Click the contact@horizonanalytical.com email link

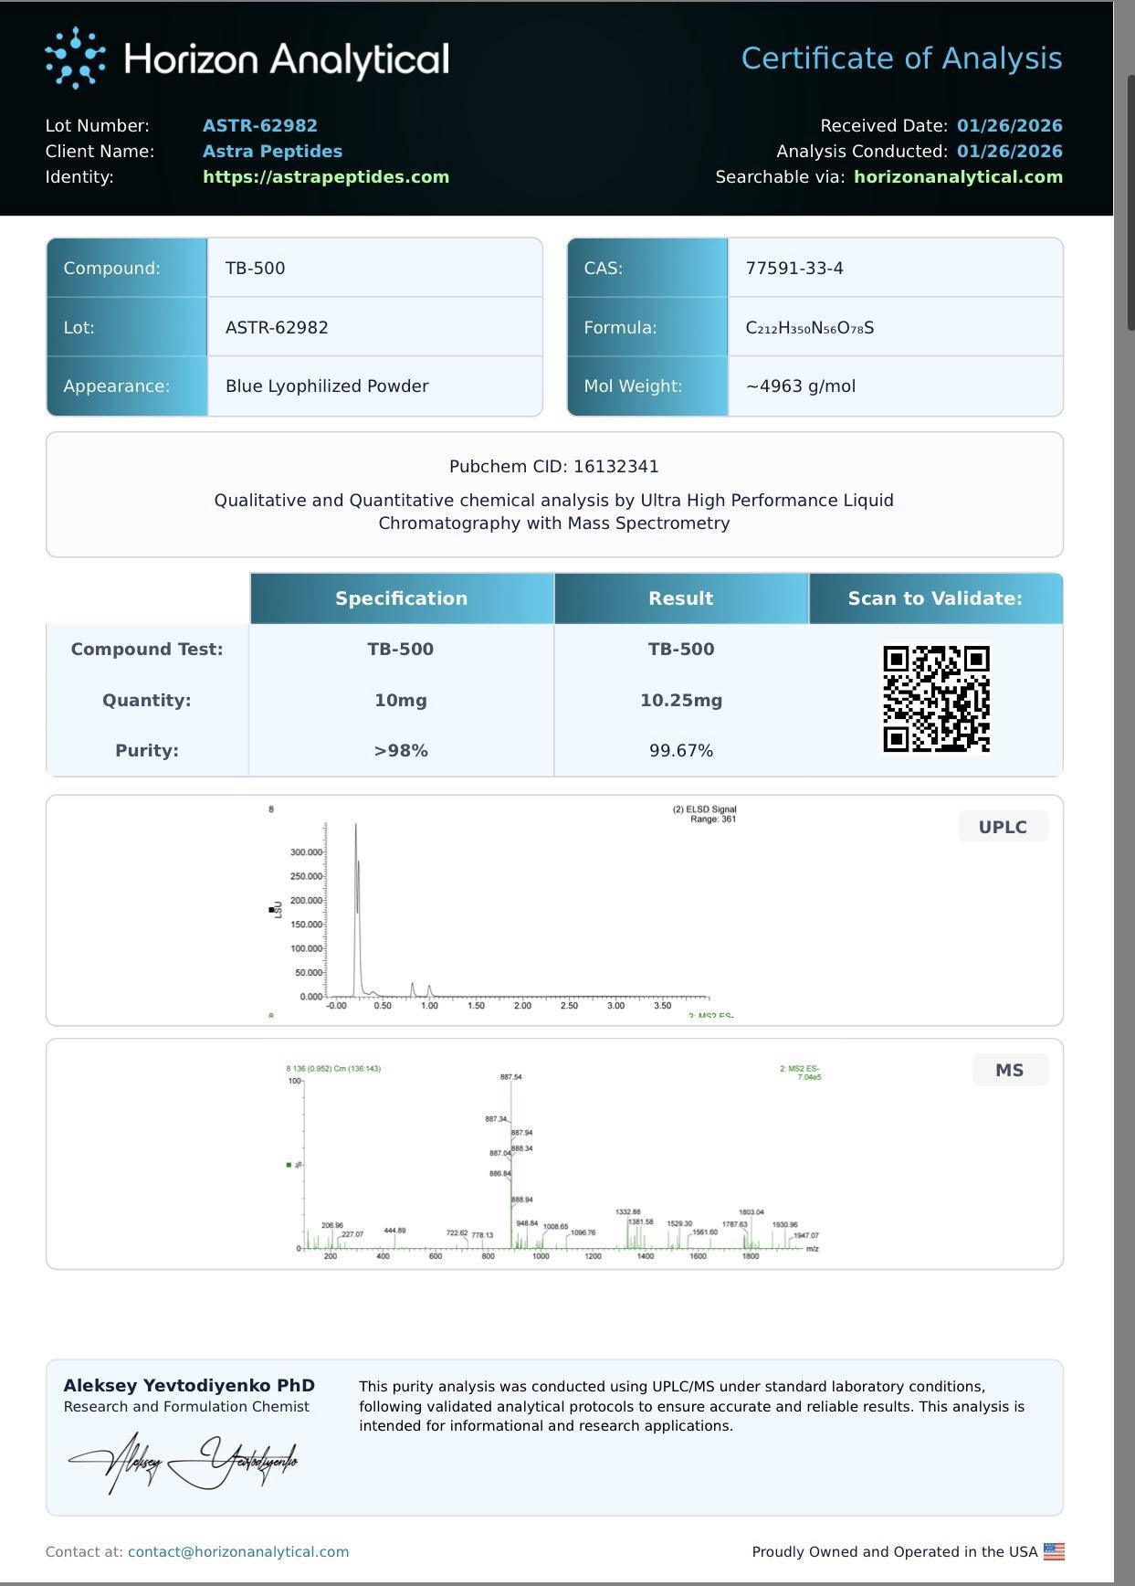click(x=238, y=1551)
